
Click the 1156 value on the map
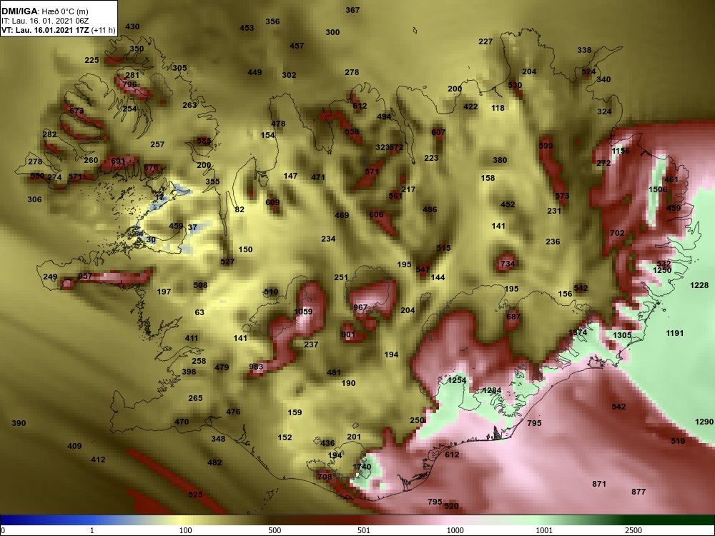(x=621, y=151)
